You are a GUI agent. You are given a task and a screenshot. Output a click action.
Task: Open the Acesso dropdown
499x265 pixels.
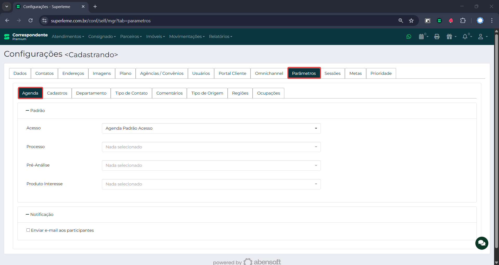(211, 128)
